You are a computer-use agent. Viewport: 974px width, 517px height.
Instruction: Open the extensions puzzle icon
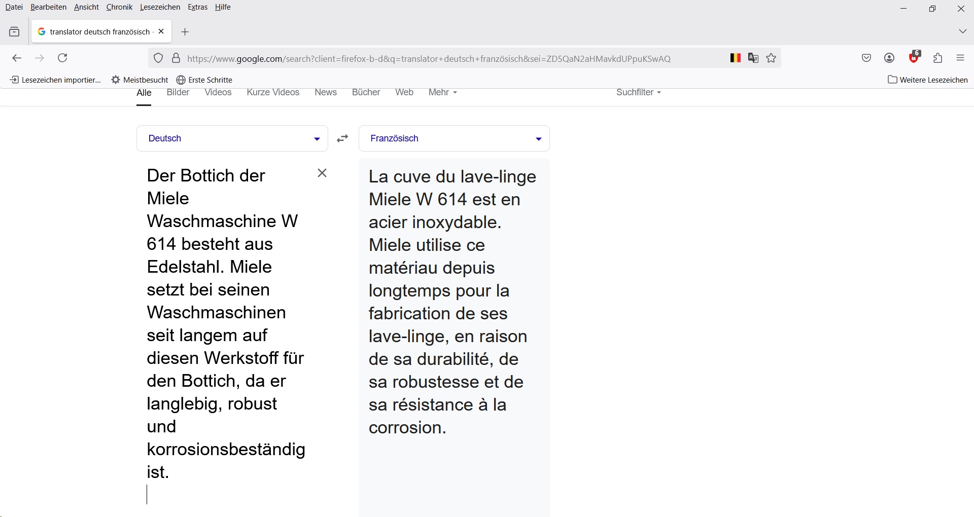pyautogui.click(x=937, y=58)
